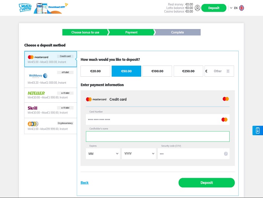Click the MultiLotto logo
Image resolution: width=263 pixels, height=198 pixels.
click(26, 8)
